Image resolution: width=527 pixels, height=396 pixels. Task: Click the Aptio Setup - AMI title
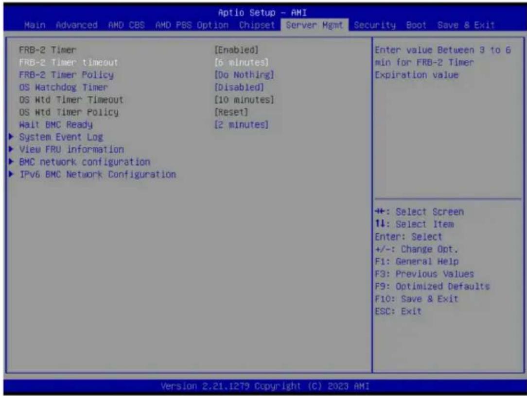(x=263, y=13)
